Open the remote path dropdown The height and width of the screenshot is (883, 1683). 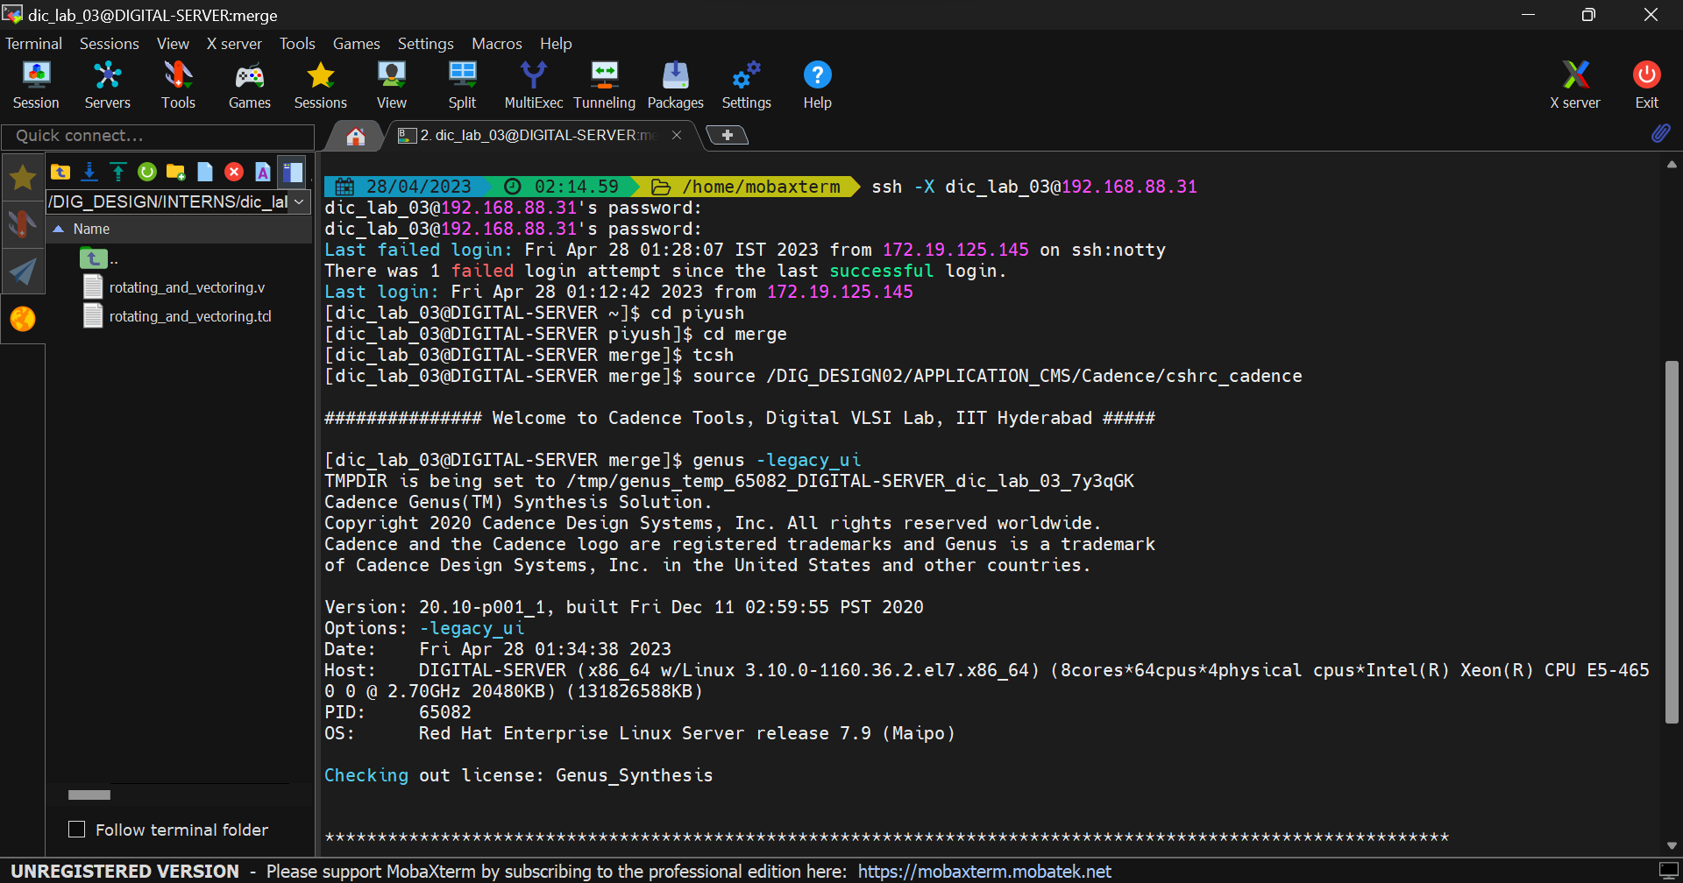300,201
